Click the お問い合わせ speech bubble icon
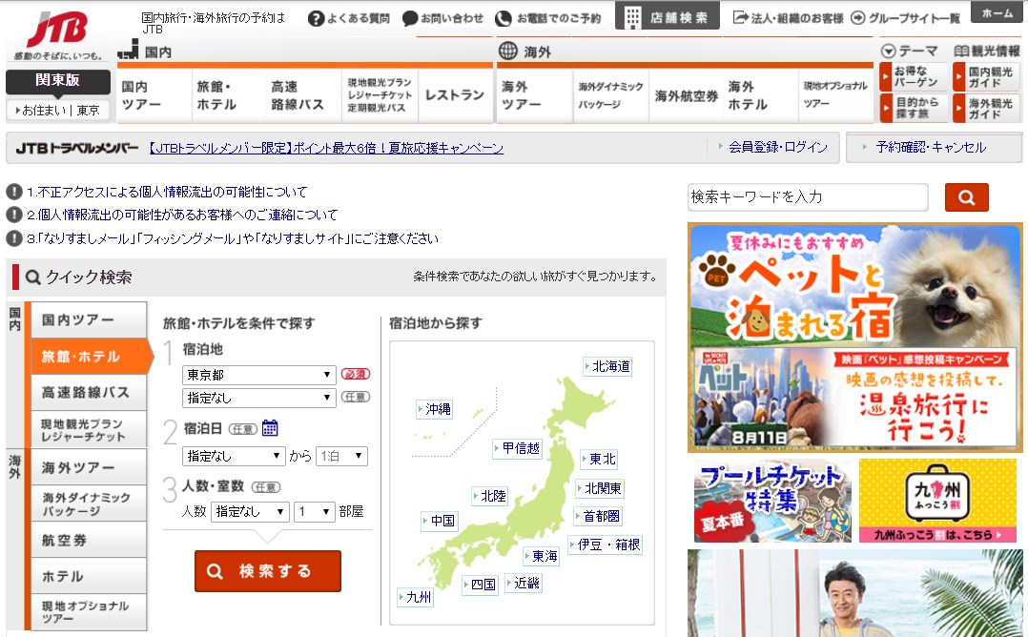The width and height of the screenshot is (1028, 637). (x=410, y=18)
